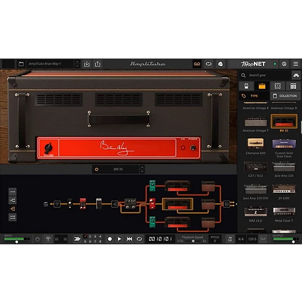Viewport: 302px width, 302px height.
Task: Select the rack effects gear category
Action: (x=293, y=86)
